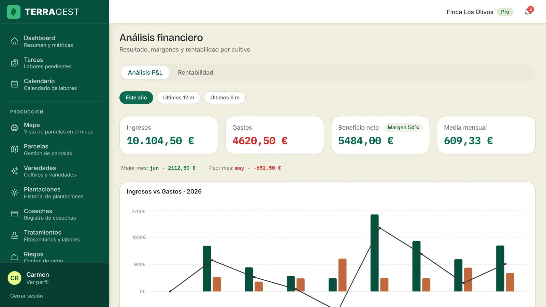Select the Este año period filter
This screenshot has height=307, width=546.
[x=136, y=98]
